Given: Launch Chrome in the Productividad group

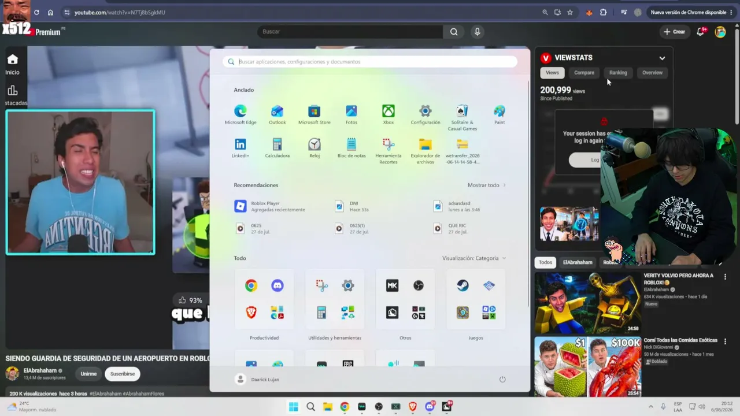Looking at the screenshot, I should 251,285.
